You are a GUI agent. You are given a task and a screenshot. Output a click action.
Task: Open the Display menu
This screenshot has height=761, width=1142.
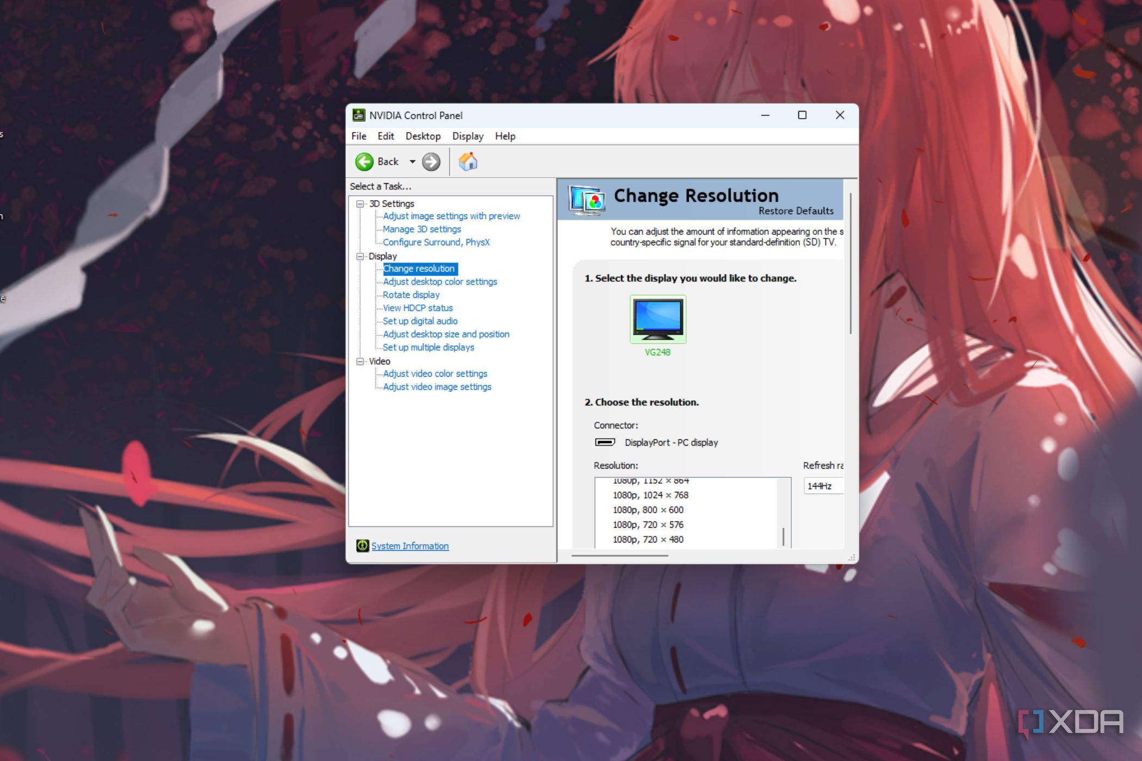pos(468,136)
